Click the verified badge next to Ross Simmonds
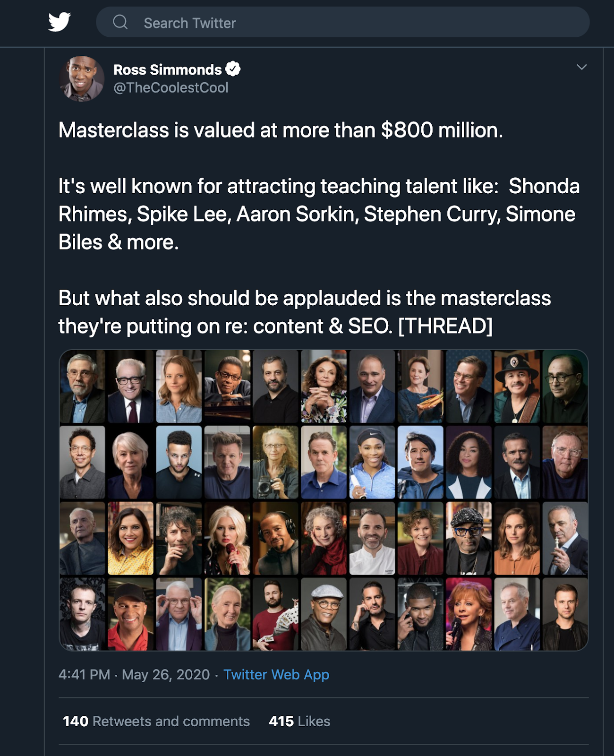614x756 pixels. [x=234, y=68]
